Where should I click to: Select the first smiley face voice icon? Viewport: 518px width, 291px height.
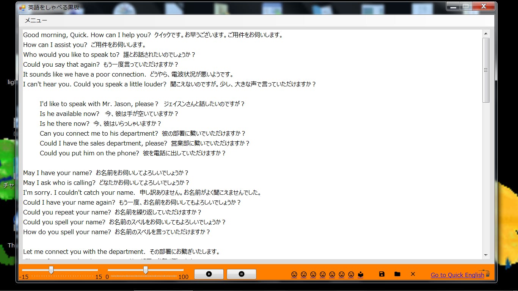pyautogui.click(x=294, y=274)
